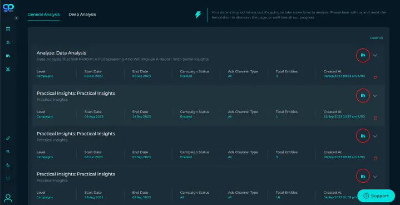Screen dimensions: 400x205
Task: Expand chevron for analysis created 15 Sep 2023
Action: point(375,96)
